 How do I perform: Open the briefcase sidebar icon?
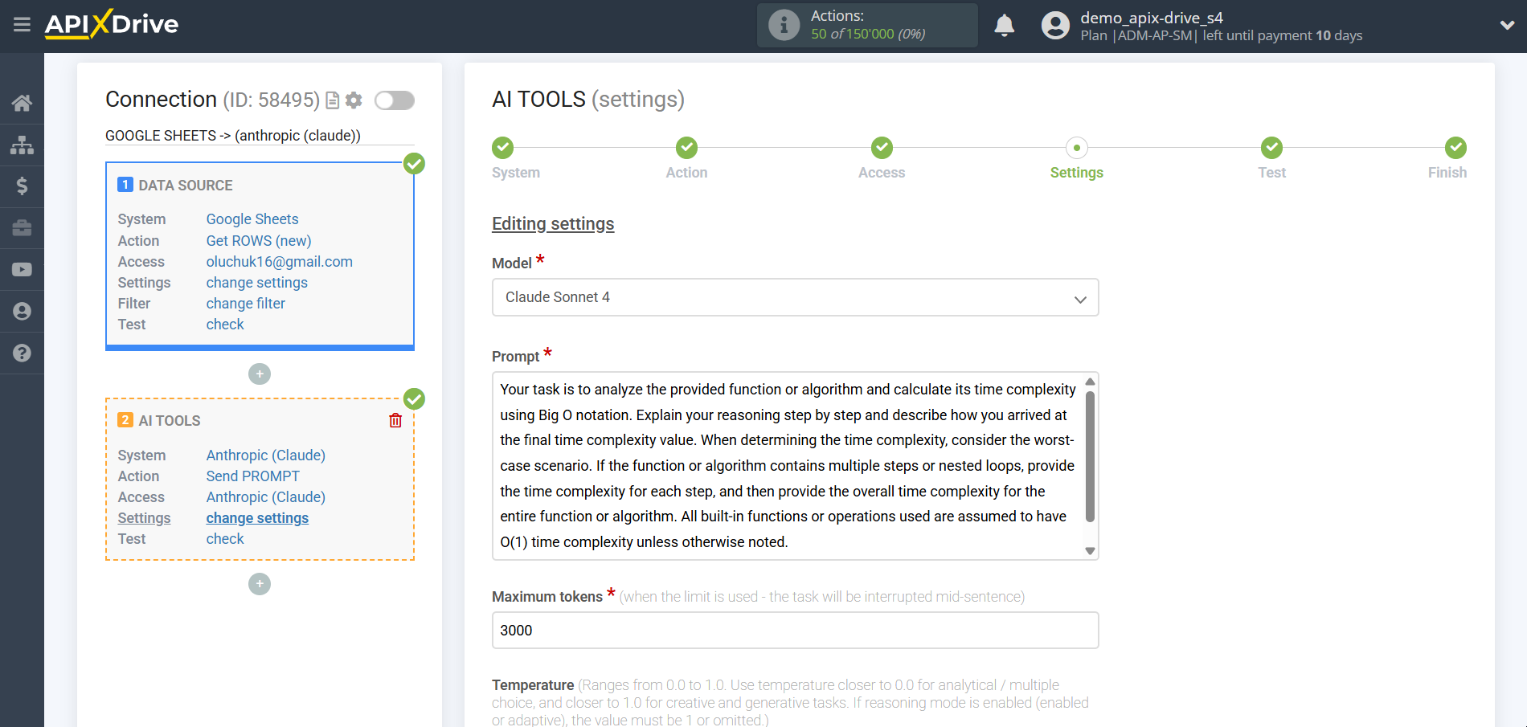point(22,228)
